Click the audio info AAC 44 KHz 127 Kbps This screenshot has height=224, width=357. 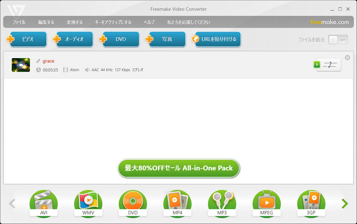click(x=110, y=70)
